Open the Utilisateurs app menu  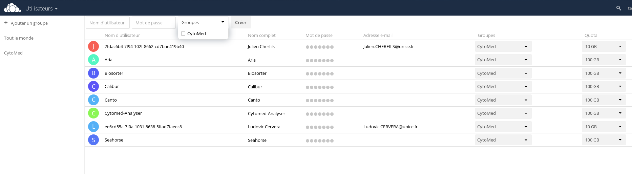[x=41, y=8]
